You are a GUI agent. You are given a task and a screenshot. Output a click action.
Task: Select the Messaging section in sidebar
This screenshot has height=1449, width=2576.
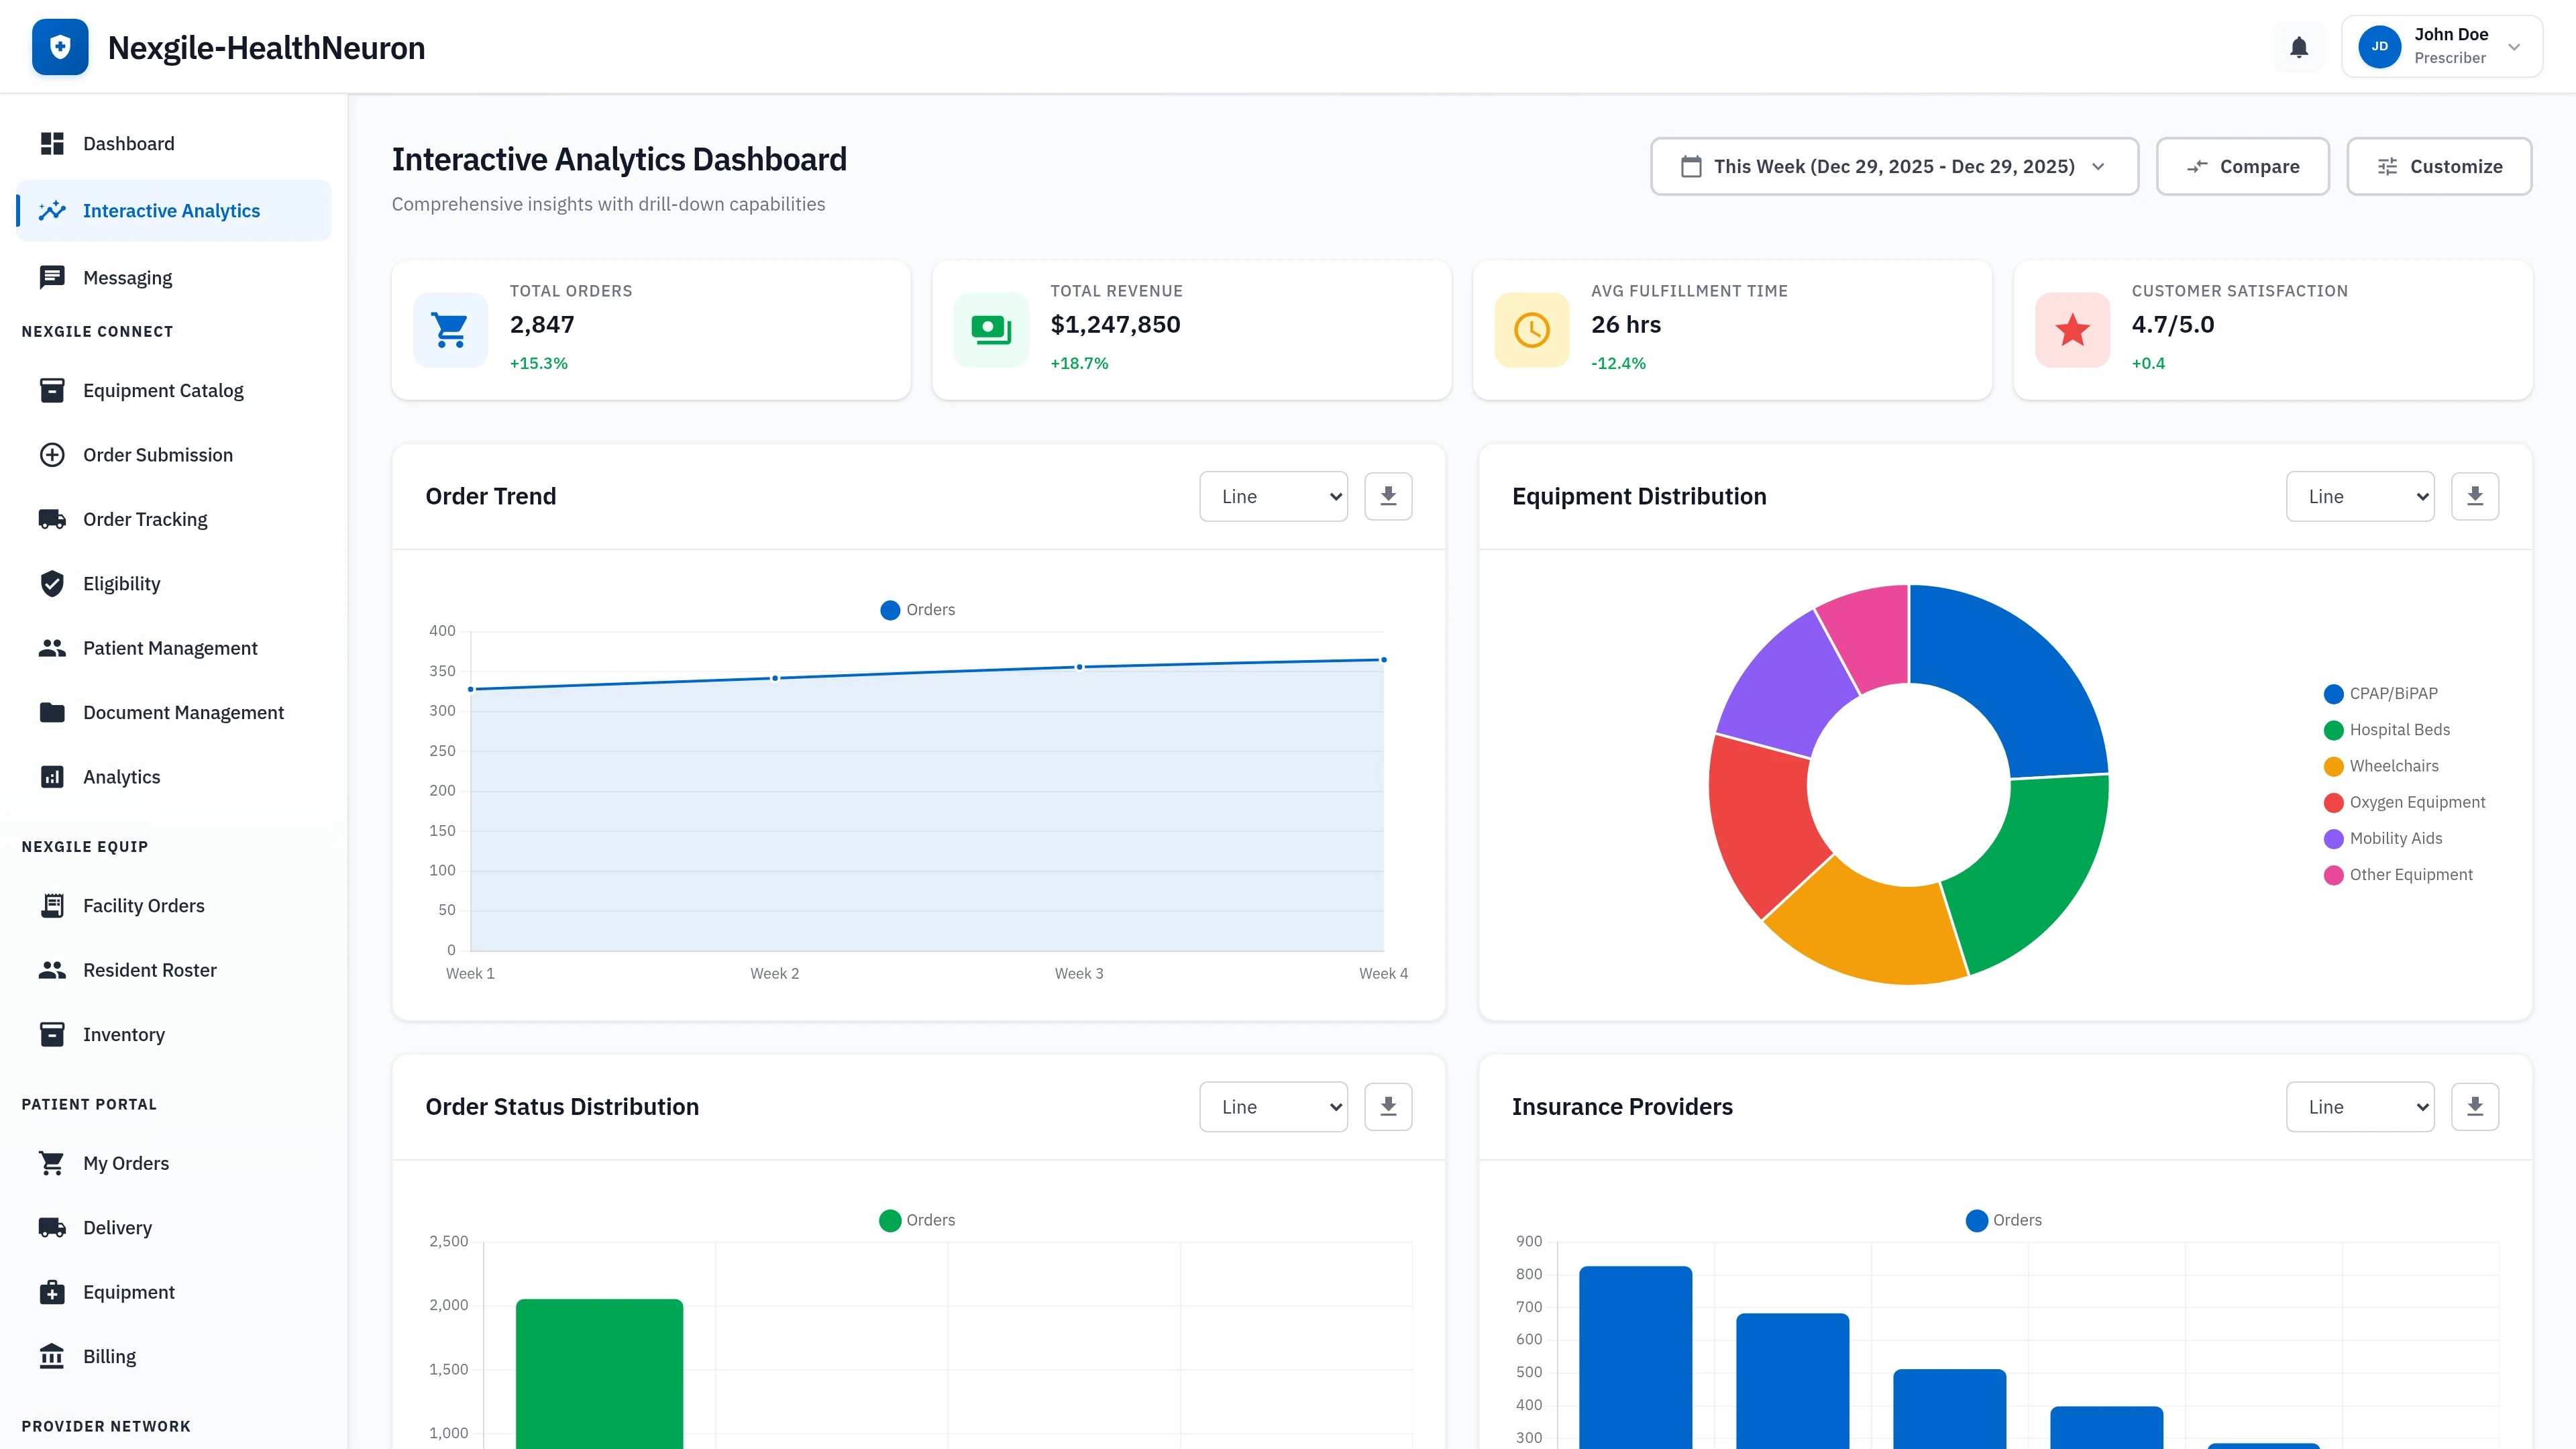coord(127,277)
